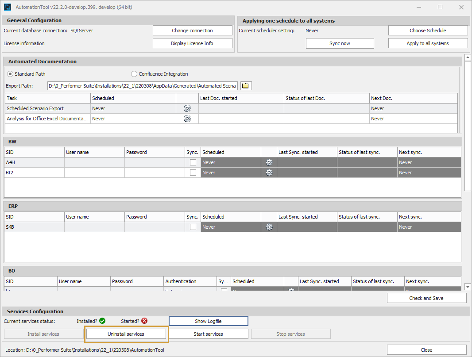The width and height of the screenshot is (472, 357).
Task: Trigger a Sync now for all systems
Action: pos(340,43)
